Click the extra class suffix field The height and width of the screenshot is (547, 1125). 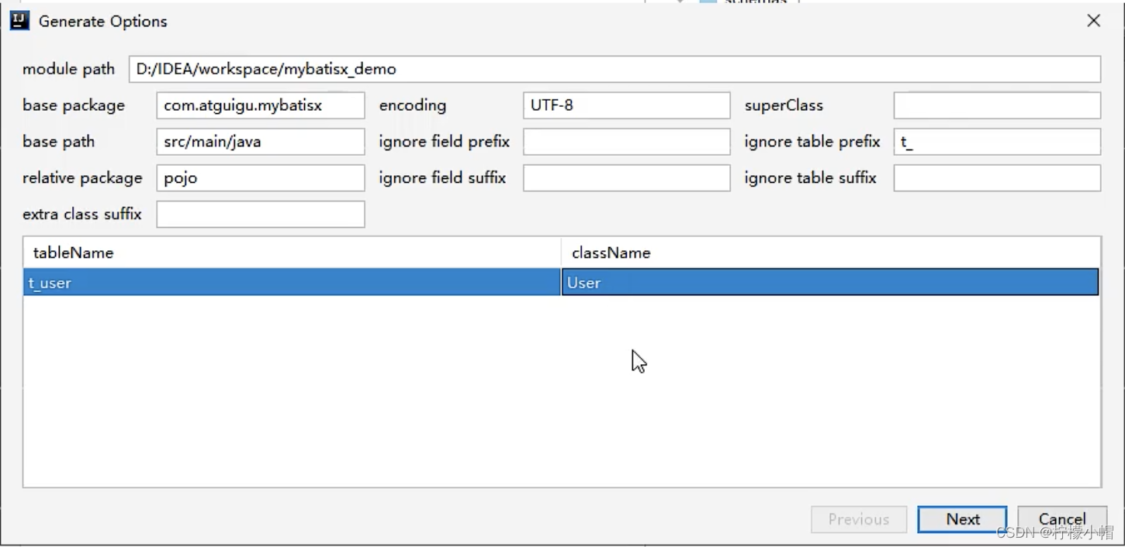(261, 215)
